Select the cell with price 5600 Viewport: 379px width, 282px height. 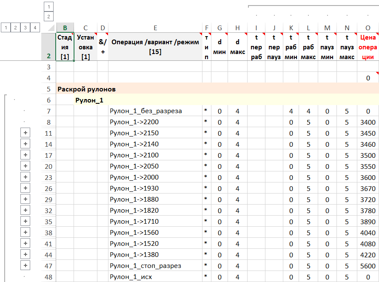coord(368,266)
